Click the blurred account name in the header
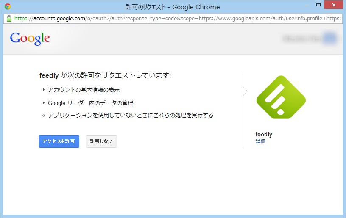 tap(302, 39)
